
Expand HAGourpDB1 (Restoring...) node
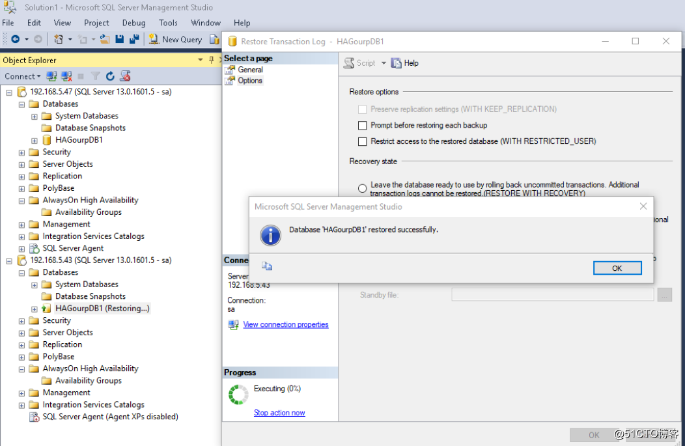(x=34, y=309)
